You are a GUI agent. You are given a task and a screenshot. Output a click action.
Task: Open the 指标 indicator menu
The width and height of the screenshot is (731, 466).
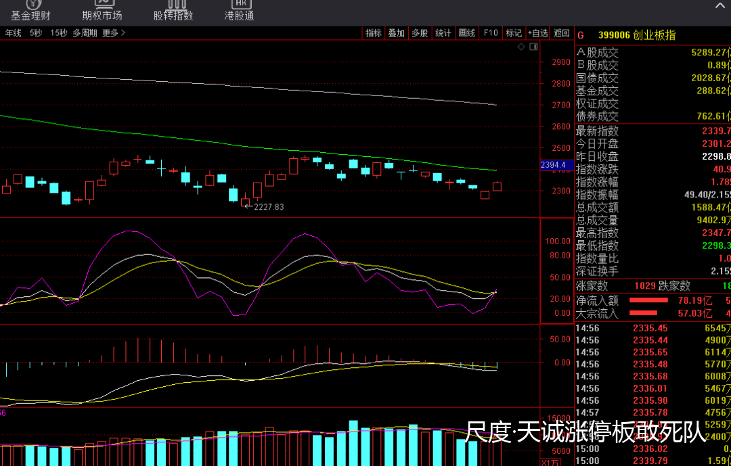pyautogui.click(x=374, y=32)
